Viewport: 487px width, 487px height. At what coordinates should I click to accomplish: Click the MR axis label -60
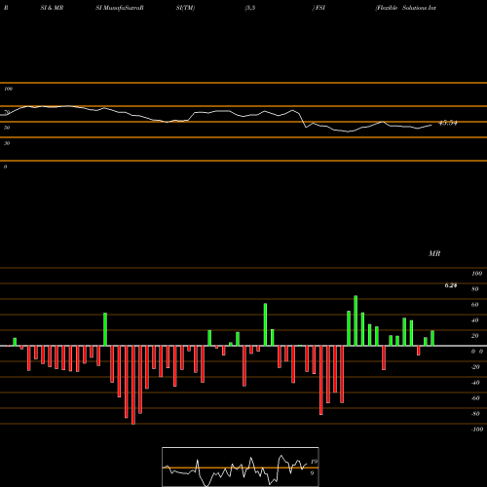pyautogui.click(x=475, y=398)
